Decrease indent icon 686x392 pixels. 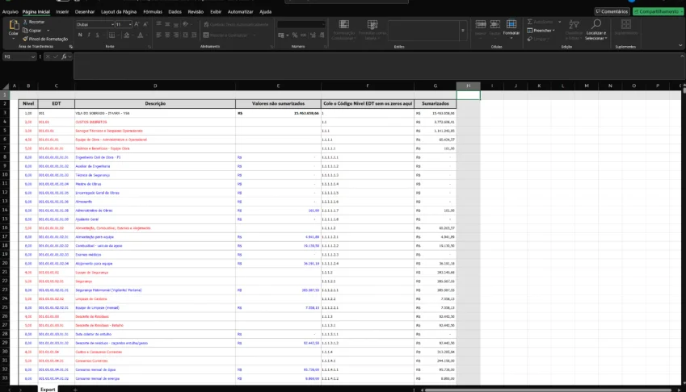(186, 35)
